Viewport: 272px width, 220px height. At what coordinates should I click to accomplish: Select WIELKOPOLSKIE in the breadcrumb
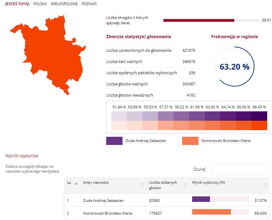click(64, 4)
